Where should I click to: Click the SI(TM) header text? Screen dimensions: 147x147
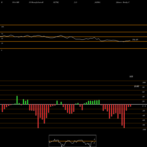click(x=56, y=2)
